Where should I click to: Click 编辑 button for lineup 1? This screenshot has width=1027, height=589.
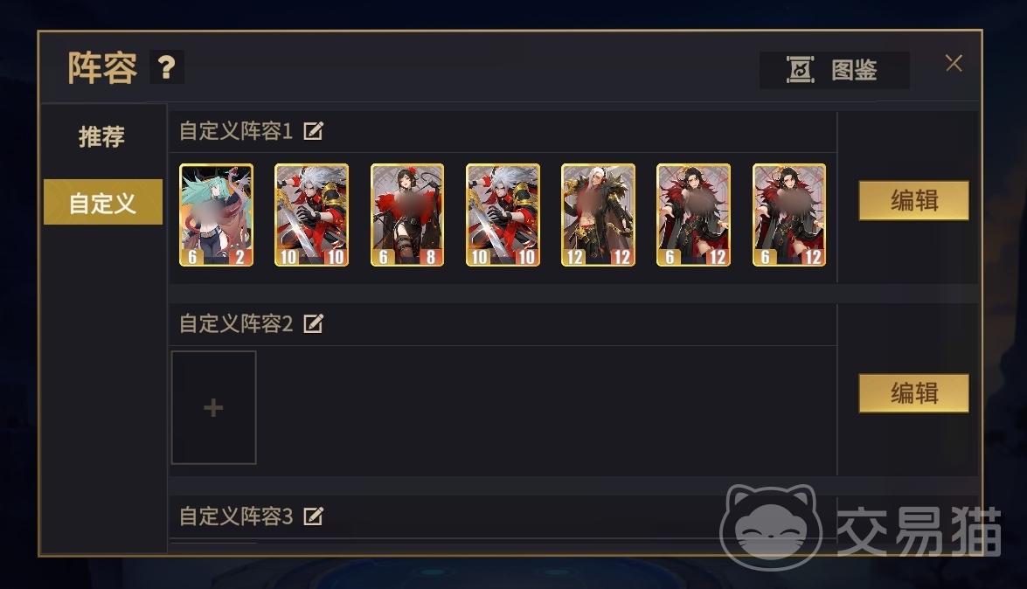pos(913,200)
